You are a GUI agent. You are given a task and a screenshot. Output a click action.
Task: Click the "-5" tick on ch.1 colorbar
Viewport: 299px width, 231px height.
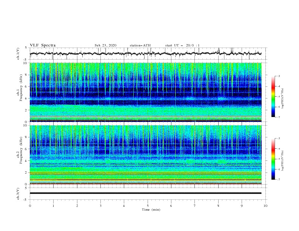[x=278, y=97]
